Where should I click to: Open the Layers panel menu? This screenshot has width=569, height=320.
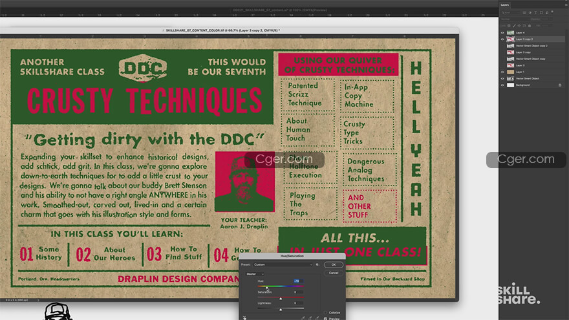566,5
